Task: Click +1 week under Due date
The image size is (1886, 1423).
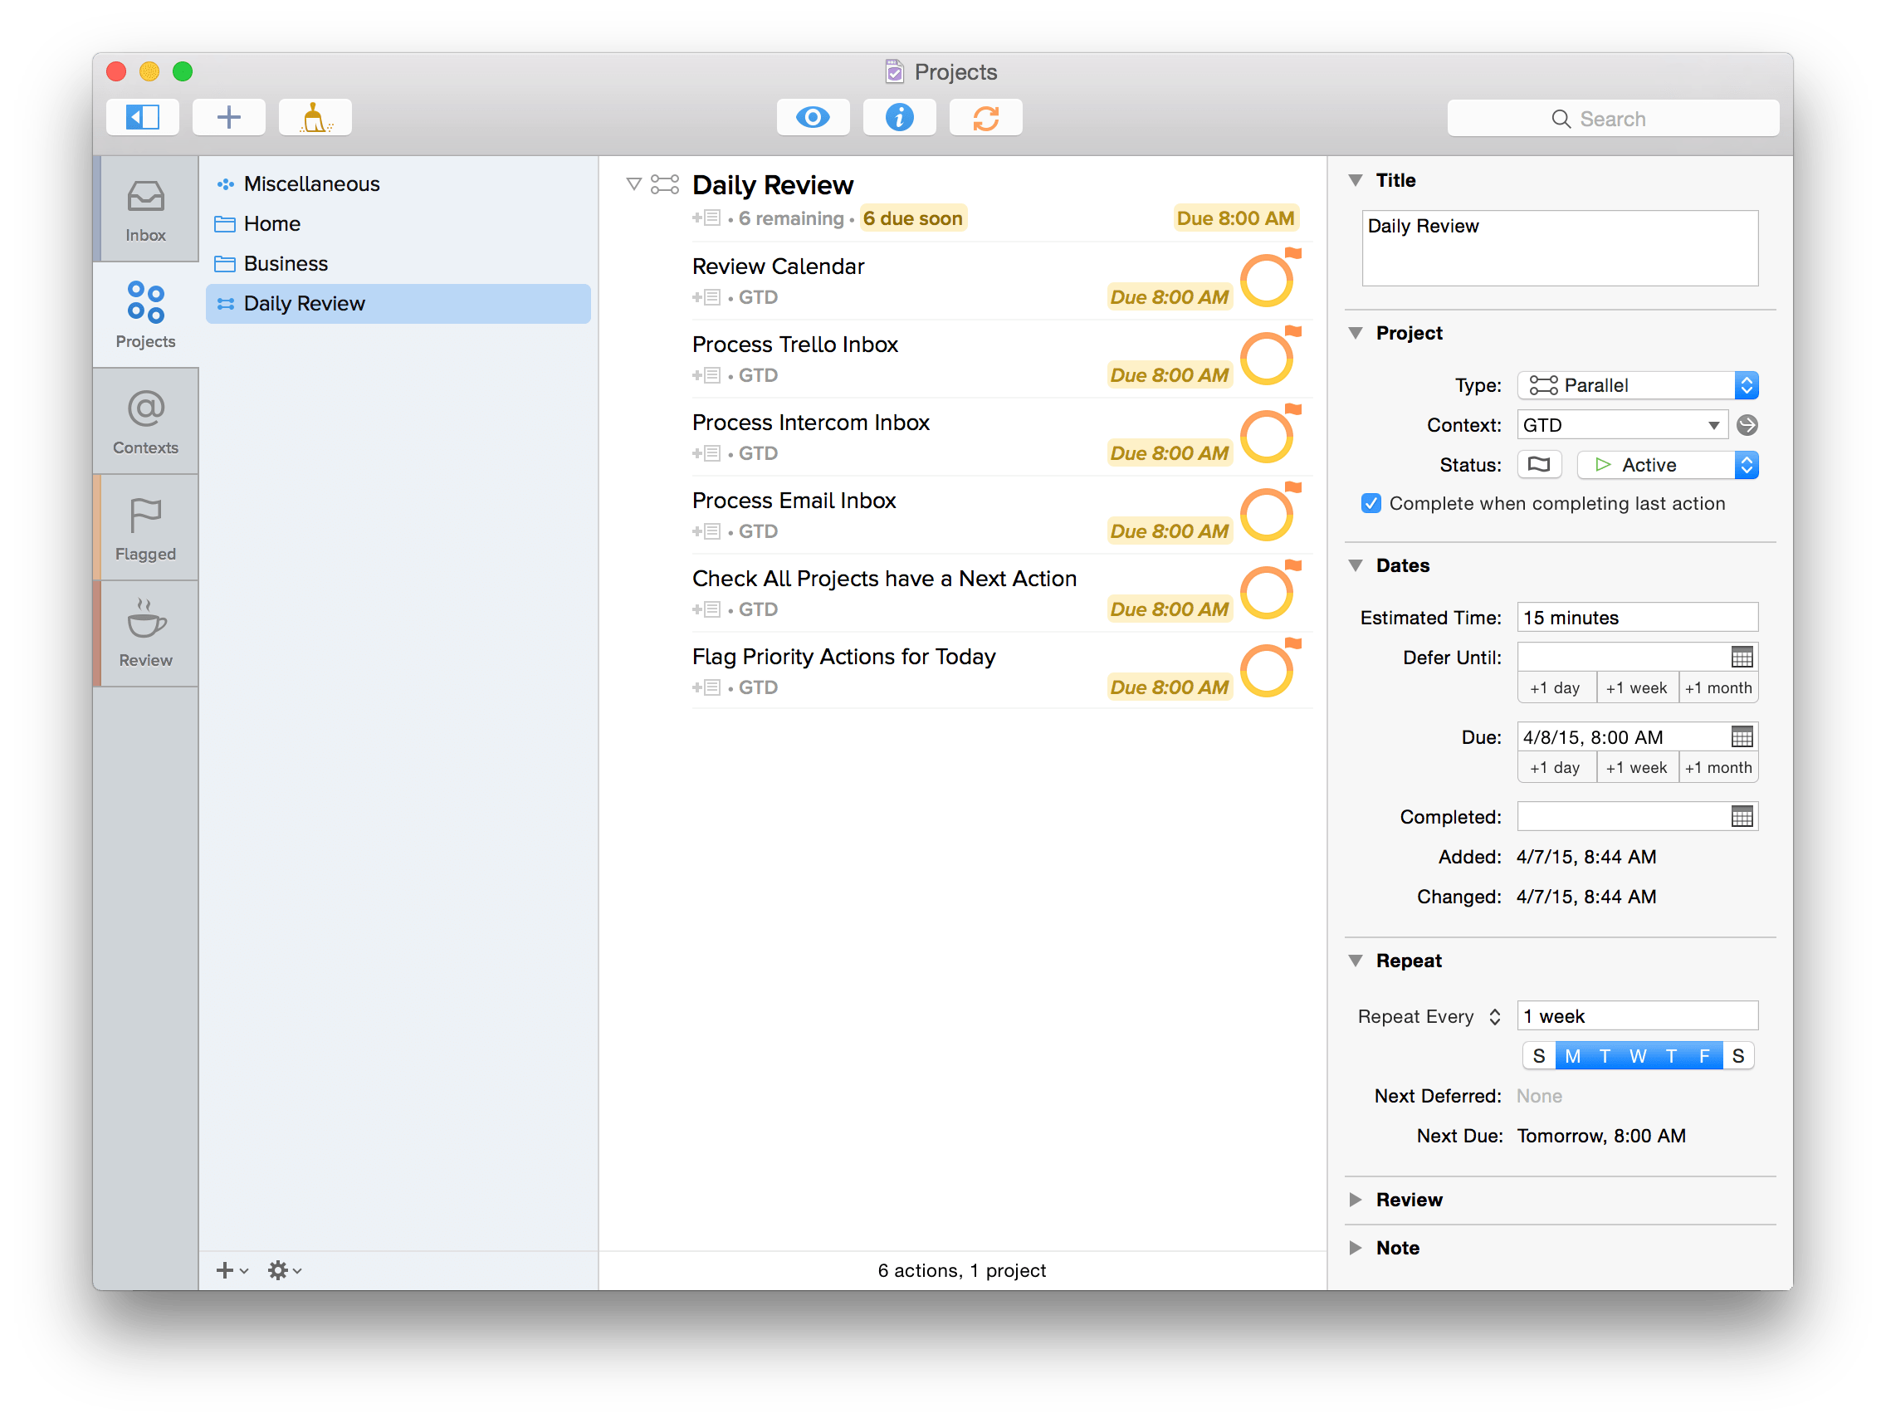Action: pos(1636,767)
